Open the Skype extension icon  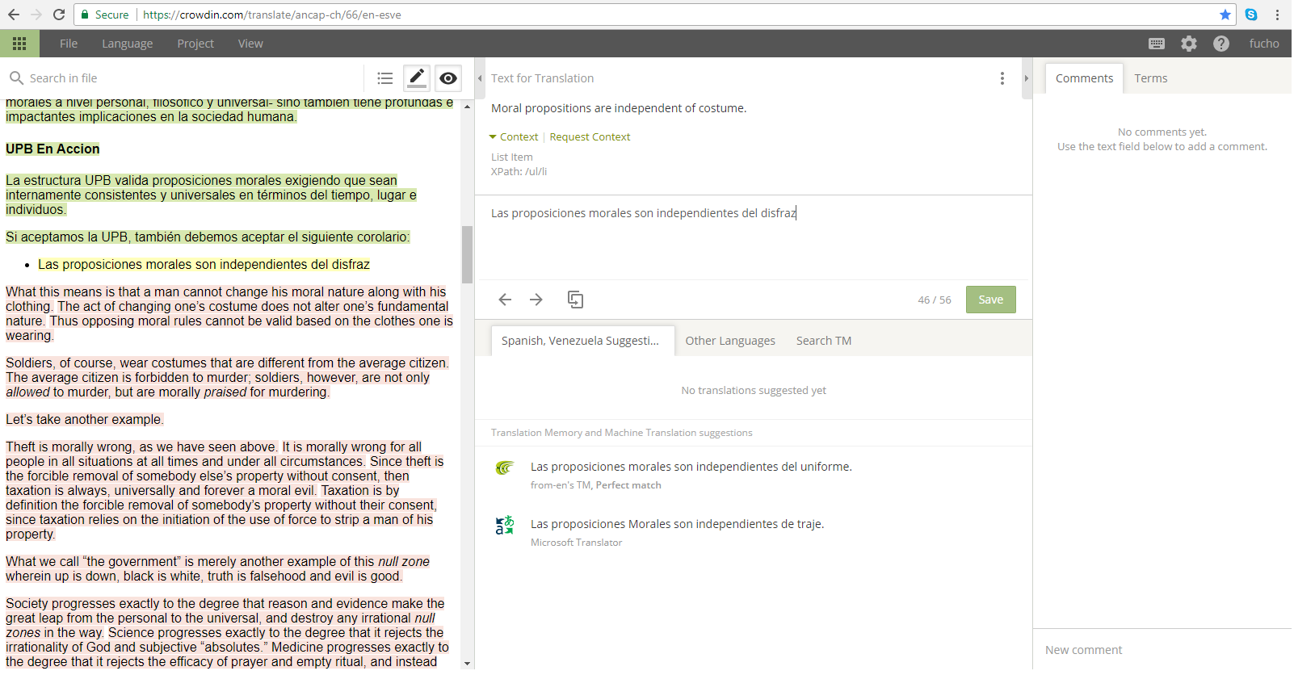(x=1251, y=15)
